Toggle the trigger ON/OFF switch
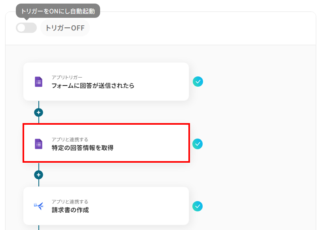The height and width of the screenshot is (230, 321). click(x=26, y=28)
